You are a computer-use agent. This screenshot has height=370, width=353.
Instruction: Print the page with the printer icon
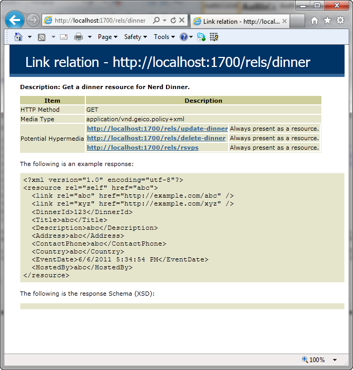coord(79,37)
